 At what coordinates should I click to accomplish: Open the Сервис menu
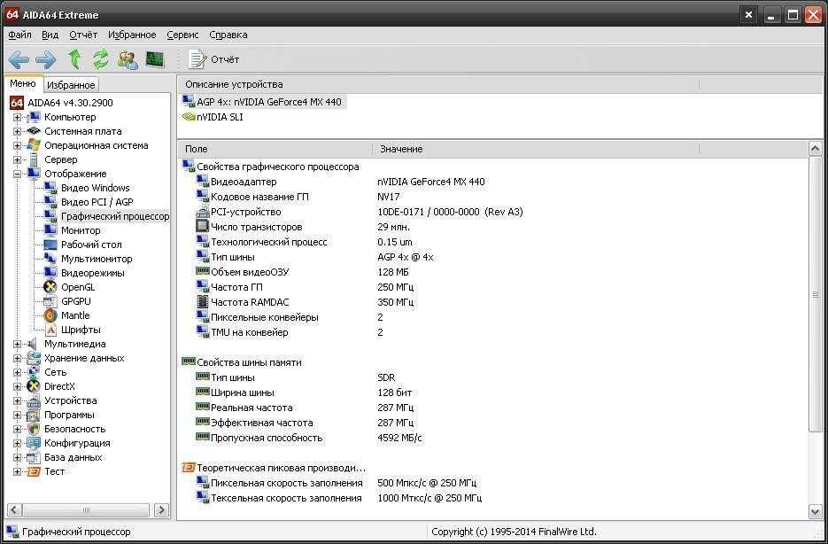pyautogui.click(x=182, y=35)
